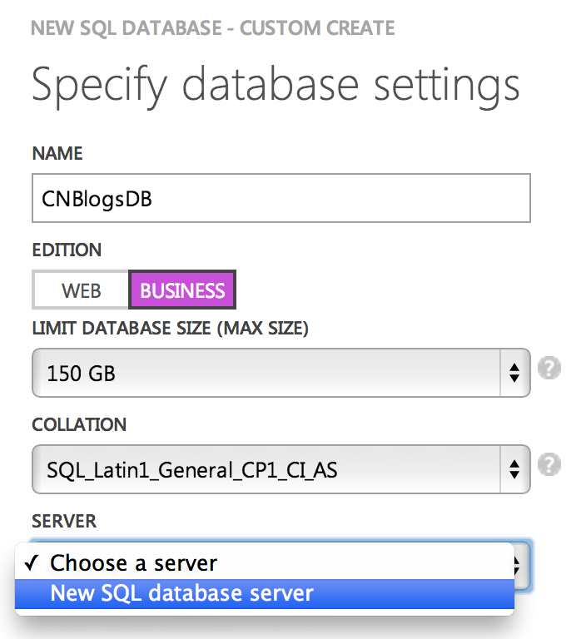The image size is (576, 639).
Task: Click the SERVER label
Action: [64, 522]
